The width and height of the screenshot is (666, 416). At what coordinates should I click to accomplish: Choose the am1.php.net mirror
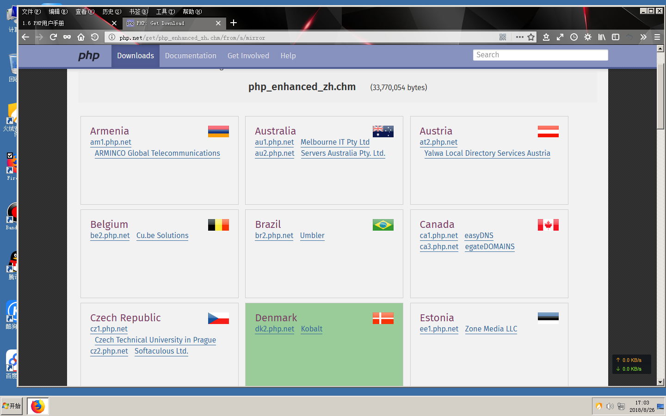pos(111,142)
